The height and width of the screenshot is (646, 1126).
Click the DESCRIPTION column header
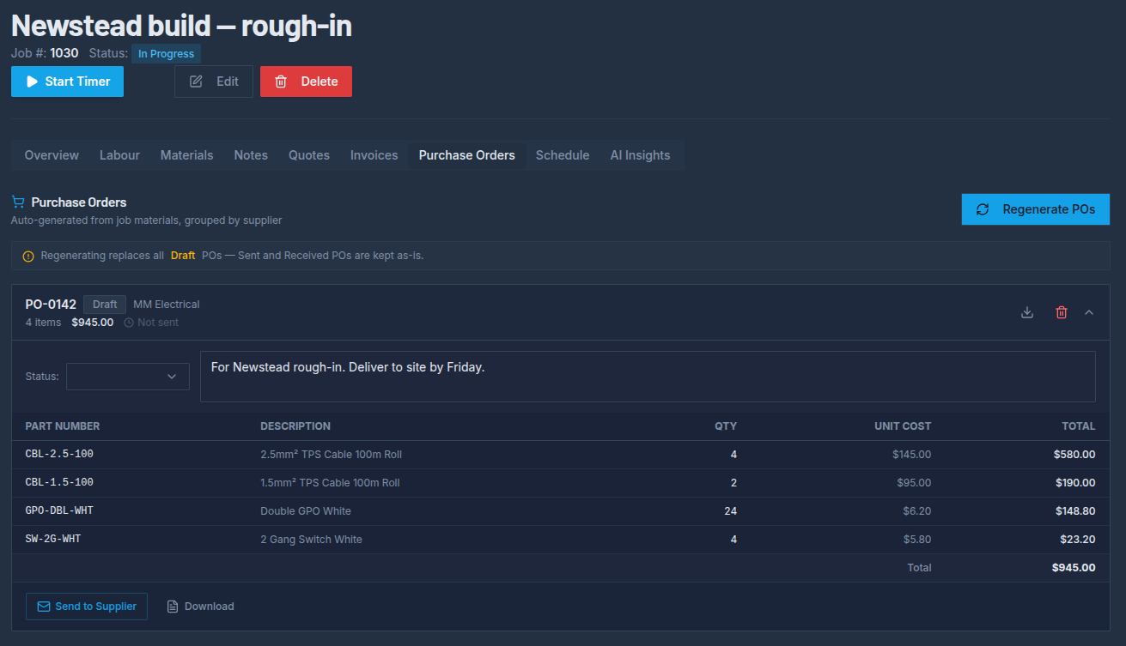pyautogui.click(x=295, y=426)
